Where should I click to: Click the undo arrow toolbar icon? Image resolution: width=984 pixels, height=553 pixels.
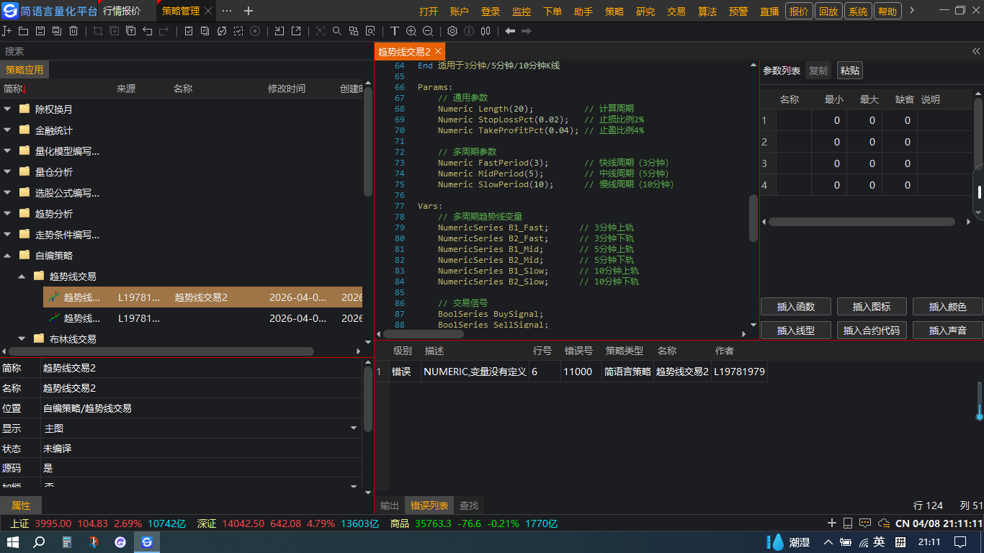[148, 31]
